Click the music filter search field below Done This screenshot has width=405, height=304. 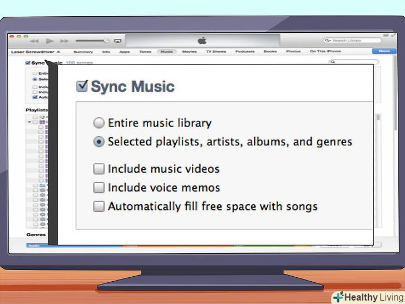click(354, 62)
